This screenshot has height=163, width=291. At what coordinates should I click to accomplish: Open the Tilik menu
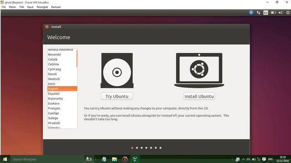click(x=21, y=7)
